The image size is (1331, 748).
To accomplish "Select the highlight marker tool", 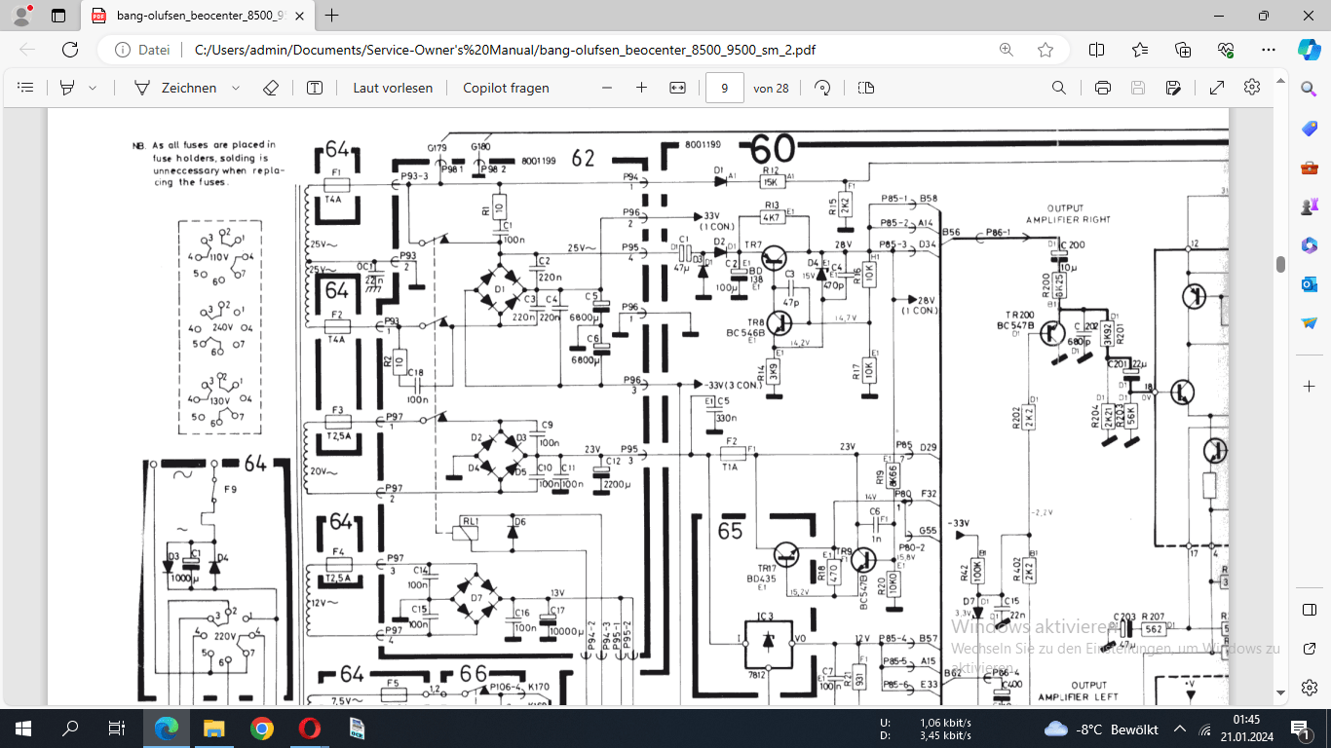I will tap(67, 88).
